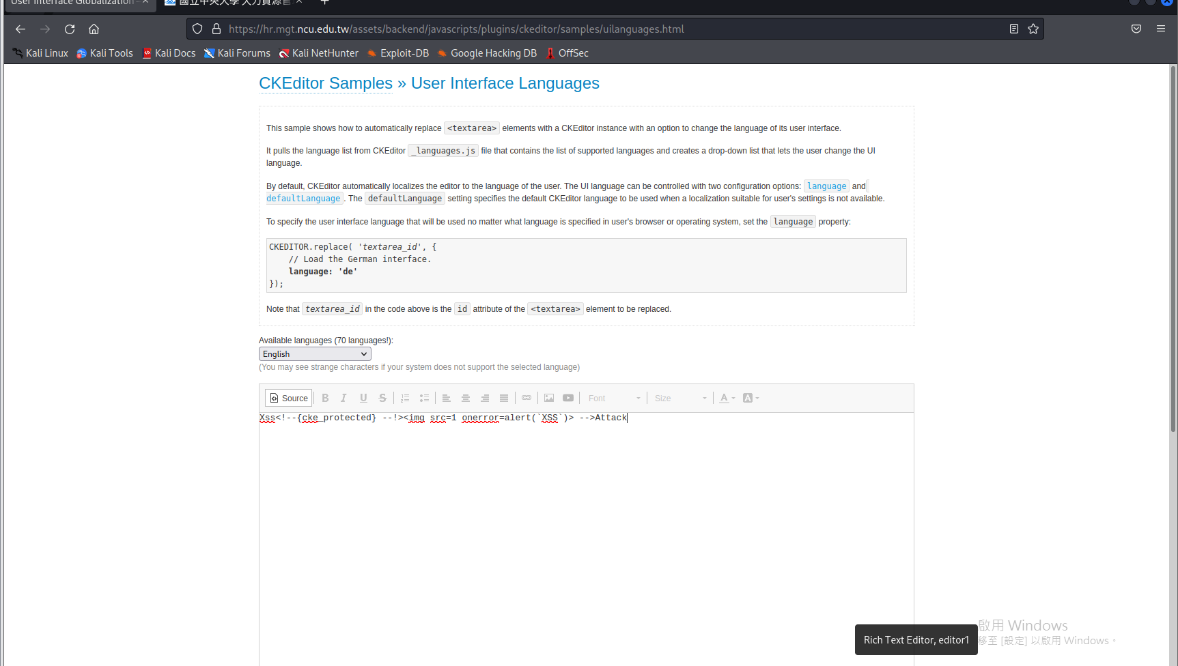1178x666 pixels.
Task: Open Exploit-DB bookmark
Action: (397, 53)
